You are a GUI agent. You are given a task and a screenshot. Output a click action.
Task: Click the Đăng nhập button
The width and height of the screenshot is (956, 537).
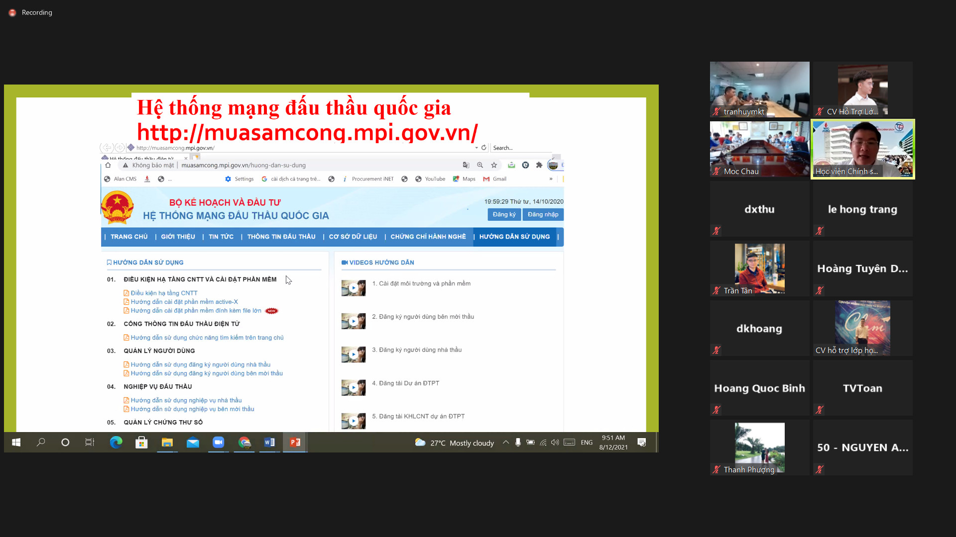[543, 214]
